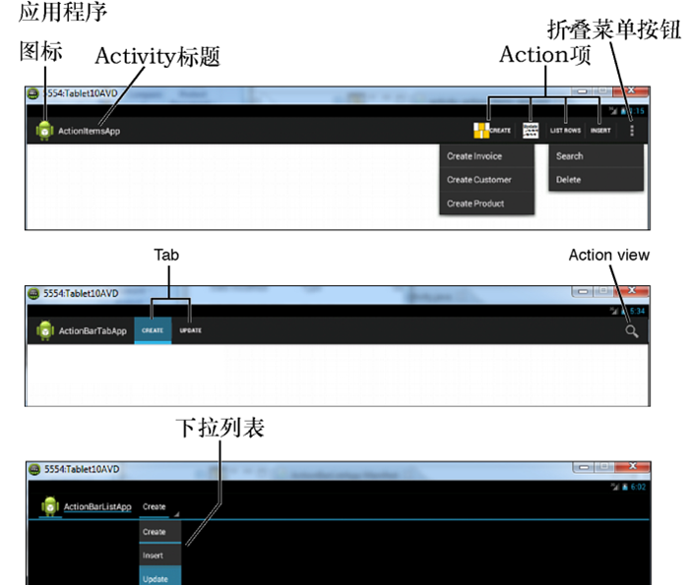The image size is (689, 585).
Task: Select Search in the overflow menu
Action: 595,156
